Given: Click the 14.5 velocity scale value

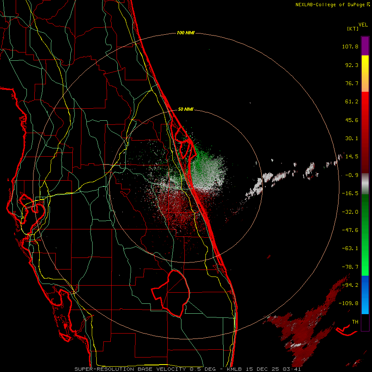Looking at the screenshot, I should pos(352,157).
